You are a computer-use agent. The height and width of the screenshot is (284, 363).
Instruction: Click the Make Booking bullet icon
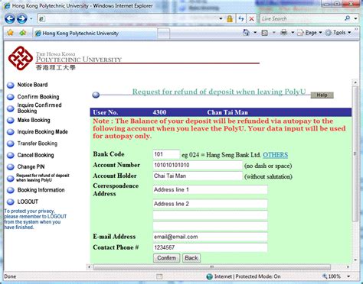click(11, 120)
